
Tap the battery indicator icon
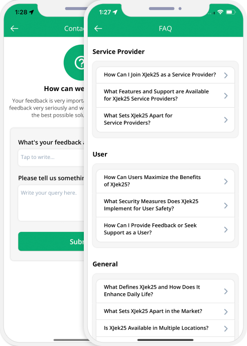231,12
